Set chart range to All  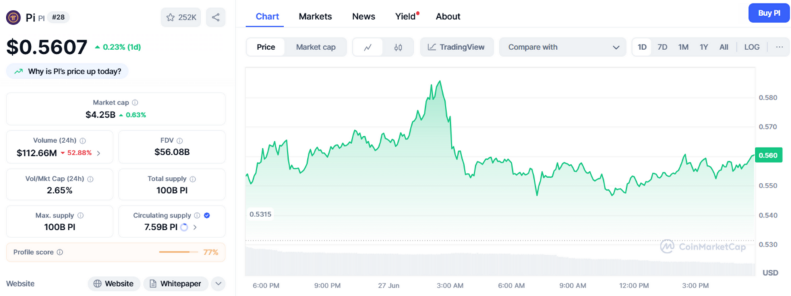point(724,47)
